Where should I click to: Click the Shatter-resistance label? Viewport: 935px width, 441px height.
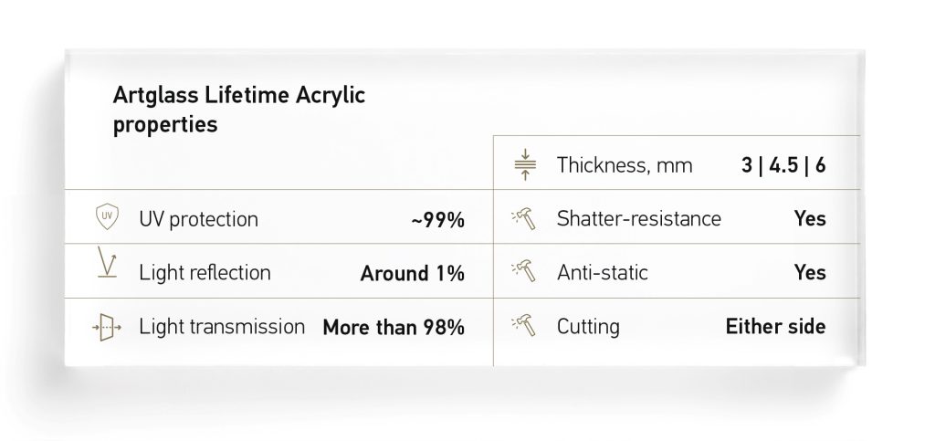coord(639,219)
